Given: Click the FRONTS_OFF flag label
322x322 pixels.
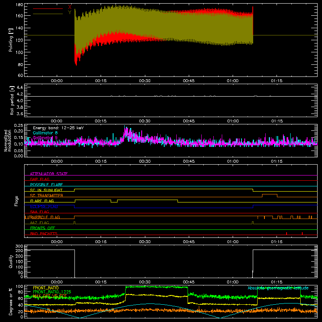Looking at the screenshot, I should pos(43,228).
